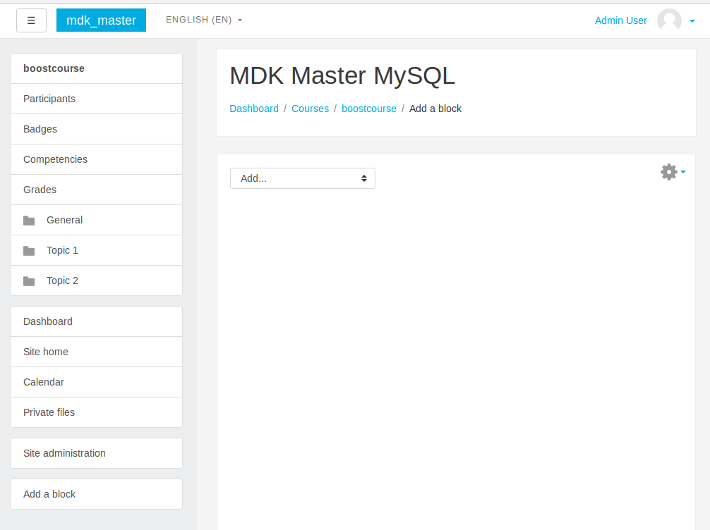
Task: Click Add a block breadcrumb text
Action: 435,109
